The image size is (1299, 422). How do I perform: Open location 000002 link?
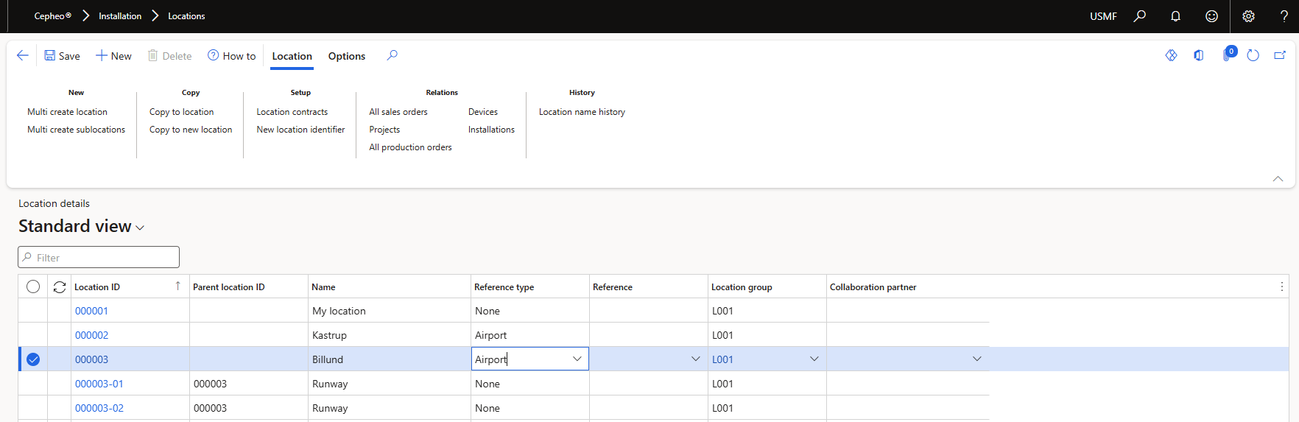91,335
